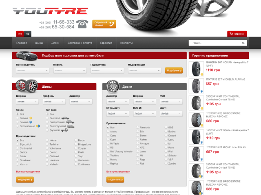This screenshot has width=261, height=195.
Task: Click the YouTyre logo
Action: point(50,11)
